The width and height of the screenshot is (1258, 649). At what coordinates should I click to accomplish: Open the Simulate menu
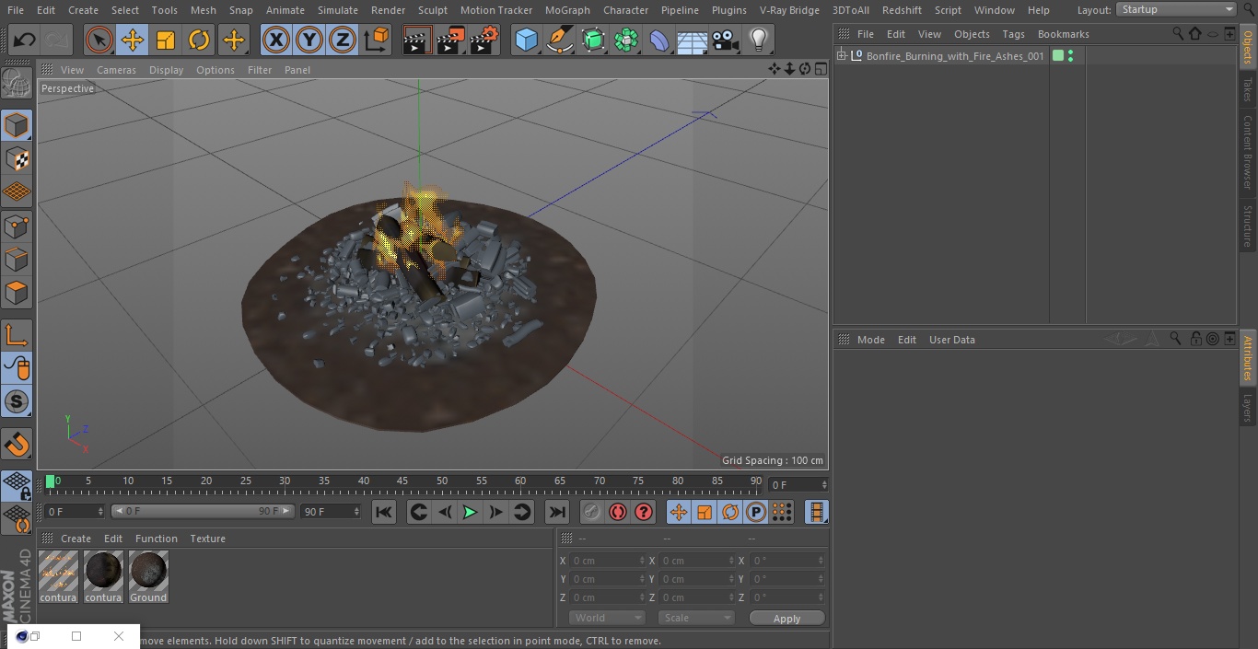pyautogui.click(x=338, y=10)
